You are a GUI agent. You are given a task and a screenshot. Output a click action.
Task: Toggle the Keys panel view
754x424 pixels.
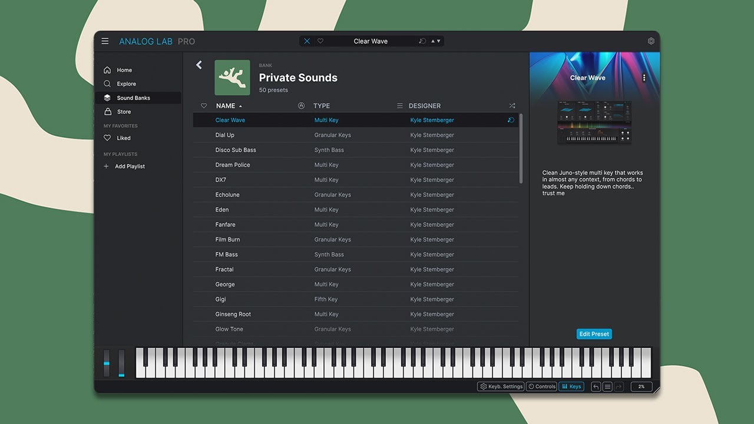click(571, 386)
